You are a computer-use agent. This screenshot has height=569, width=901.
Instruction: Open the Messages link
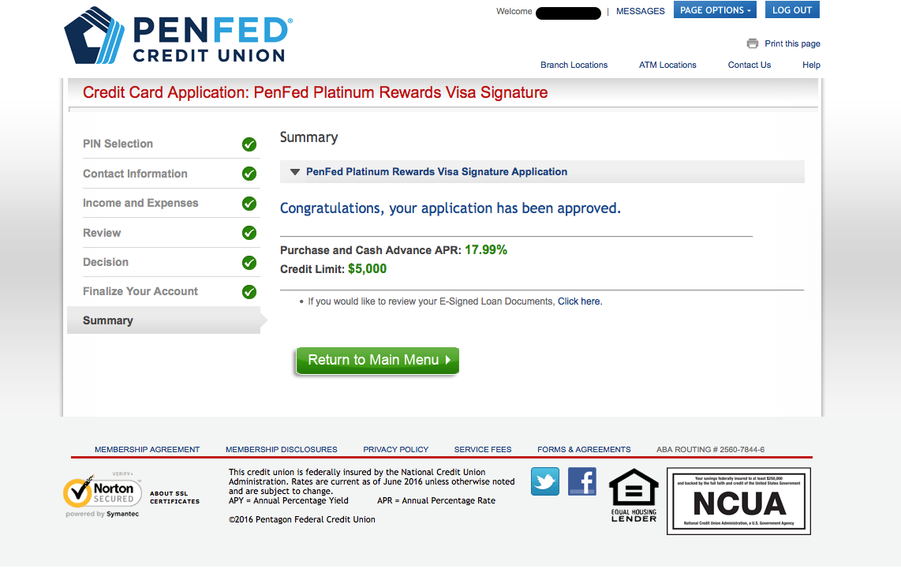[640, 11]
